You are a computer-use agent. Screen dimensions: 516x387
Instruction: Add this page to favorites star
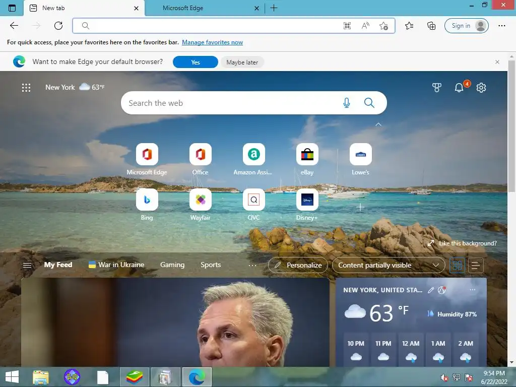tap(383, 26)
